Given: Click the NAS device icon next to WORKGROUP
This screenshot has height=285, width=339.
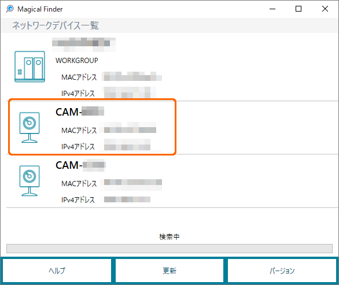Looking at the screenshot, I should pos(30,66).
